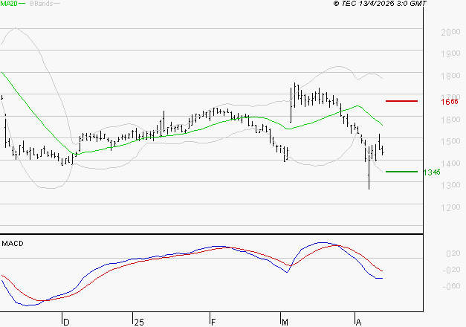
Task: Click the -060 MACD axis label
Action: click(x=451, y=286)
